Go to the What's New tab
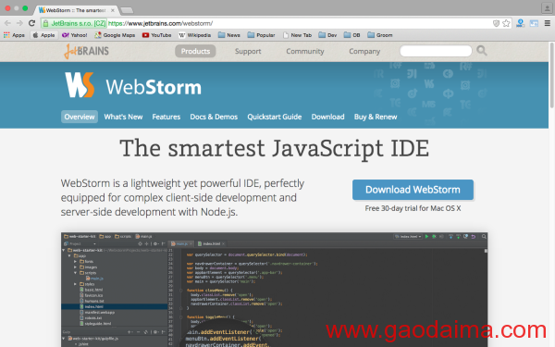Image resolution: width=555 pixels, height=347 pixels. (123, 117)
